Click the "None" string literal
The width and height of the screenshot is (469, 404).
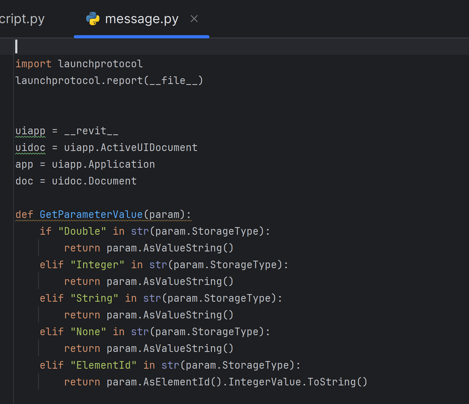[88, 332]
